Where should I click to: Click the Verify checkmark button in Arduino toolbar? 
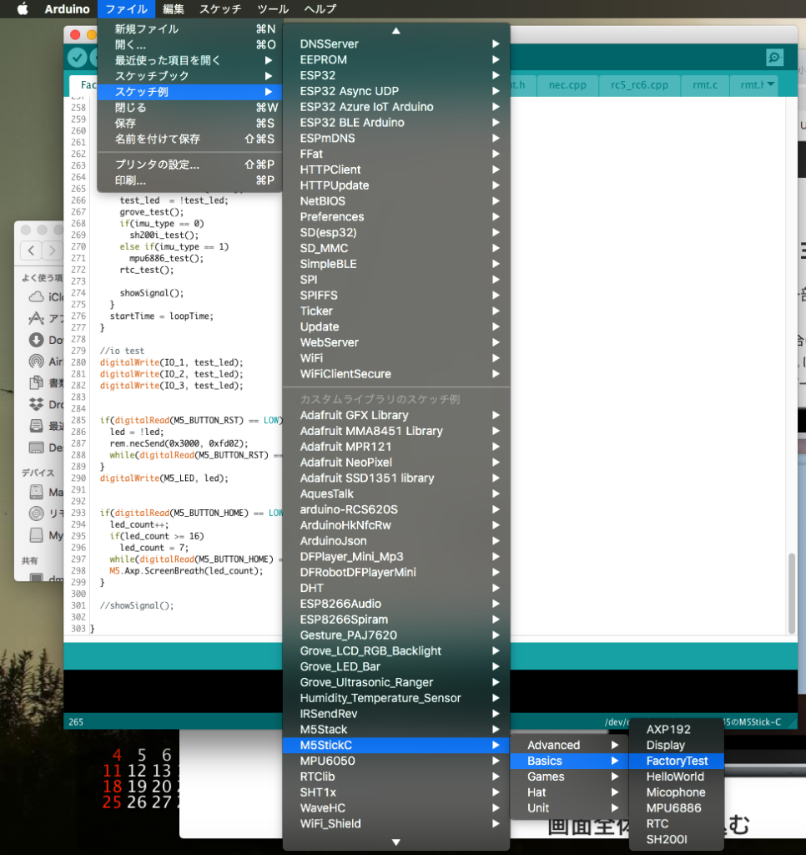point(78,57)
